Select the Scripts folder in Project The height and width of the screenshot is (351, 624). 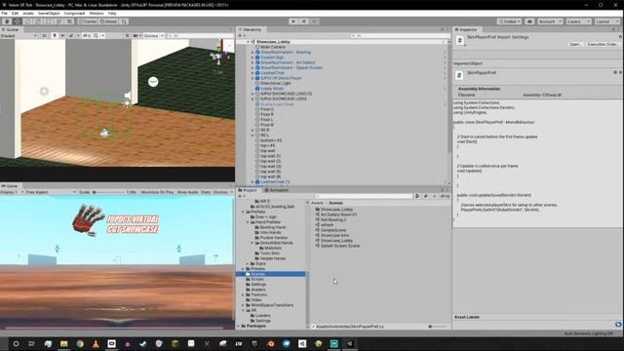coord(257,280)
